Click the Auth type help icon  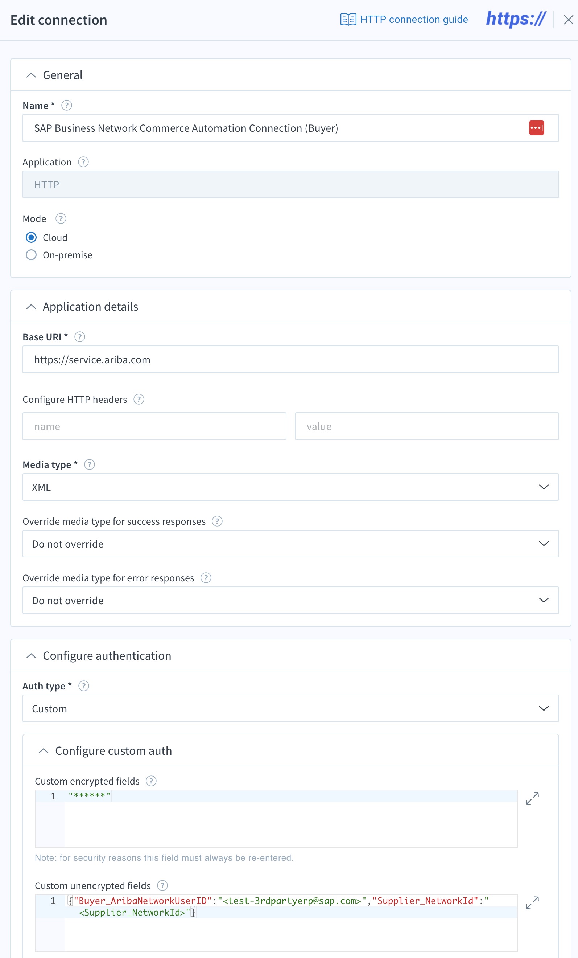click(84, 686)
